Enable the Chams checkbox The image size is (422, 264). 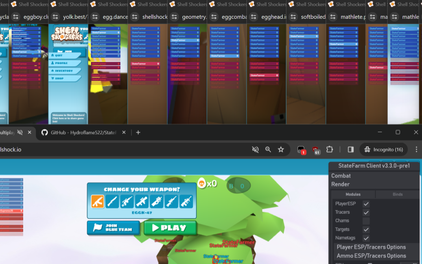click(366, 221)
